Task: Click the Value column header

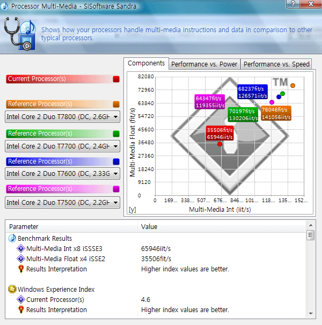Action: click(x=222, y=226)
